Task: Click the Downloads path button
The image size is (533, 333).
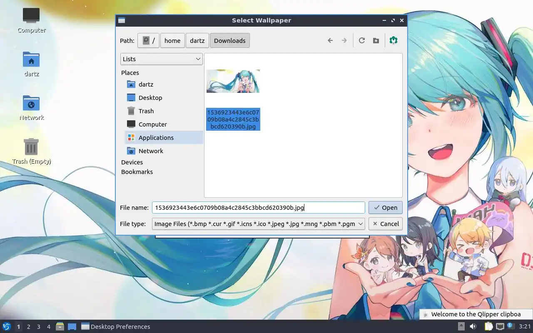Action: coord(230,40)
